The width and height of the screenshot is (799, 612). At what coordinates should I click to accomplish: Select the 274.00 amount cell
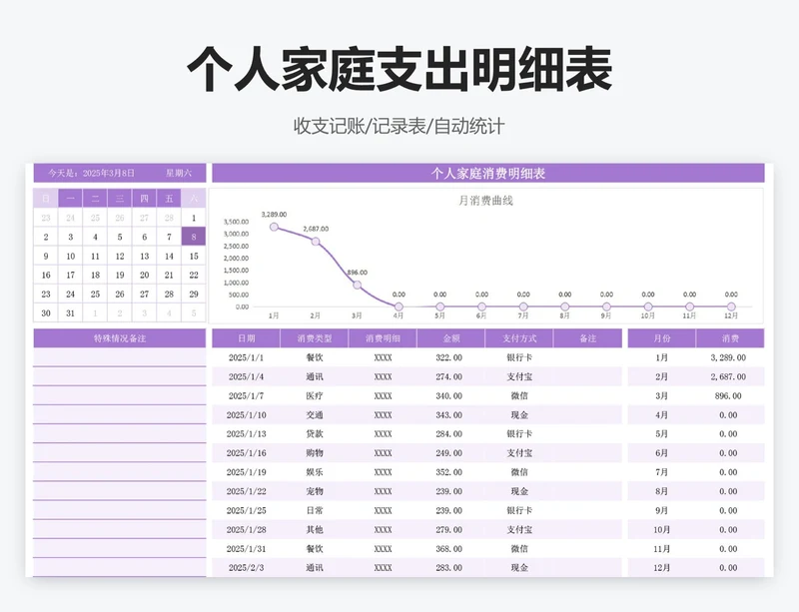pos(448,377)
